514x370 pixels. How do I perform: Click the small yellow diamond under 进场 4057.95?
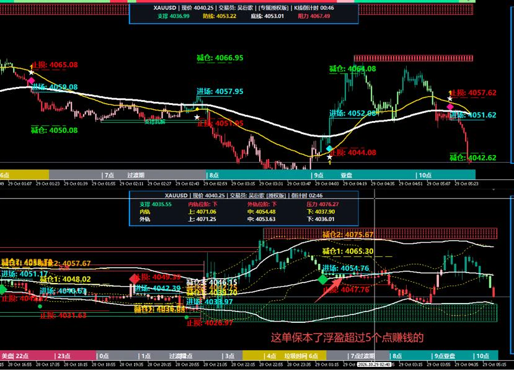pos(197,109)
